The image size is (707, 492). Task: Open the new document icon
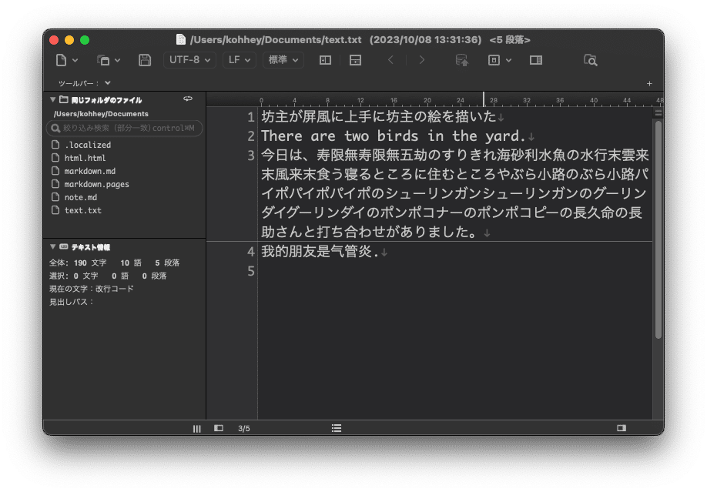pos(62,60)
